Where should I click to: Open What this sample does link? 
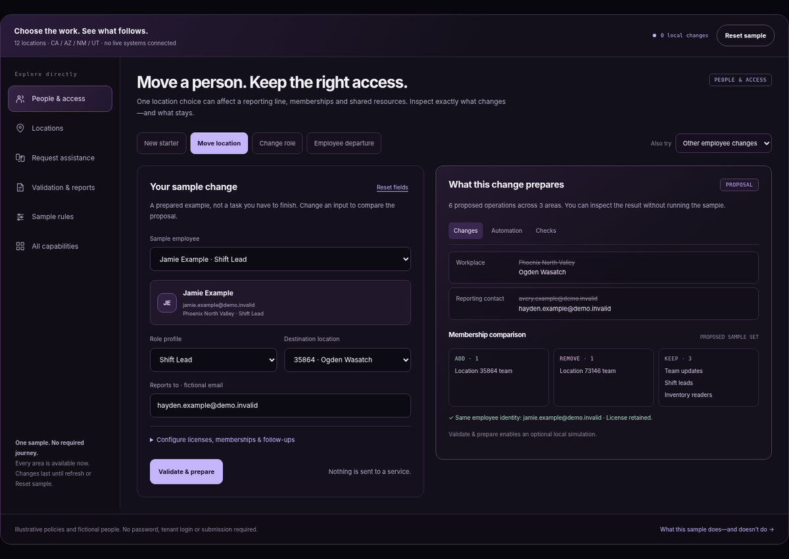click(x=717, y=529)
